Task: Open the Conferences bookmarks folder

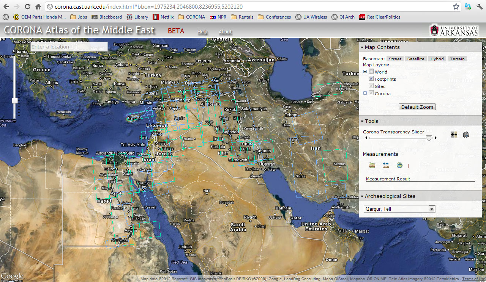Action: pyautogui.click(x=274, y=17)
